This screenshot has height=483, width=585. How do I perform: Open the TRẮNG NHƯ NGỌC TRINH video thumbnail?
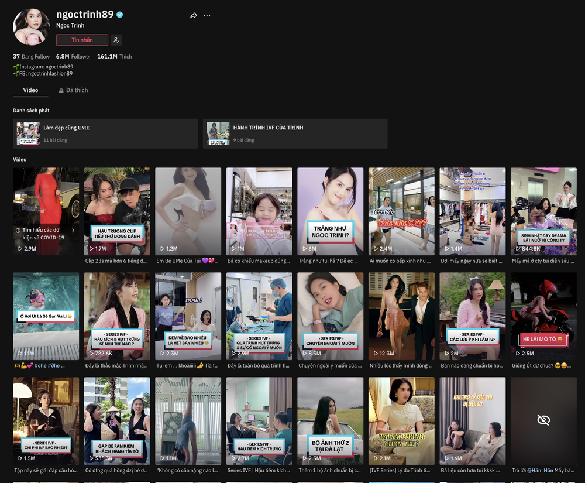click(x=330, y=211)
